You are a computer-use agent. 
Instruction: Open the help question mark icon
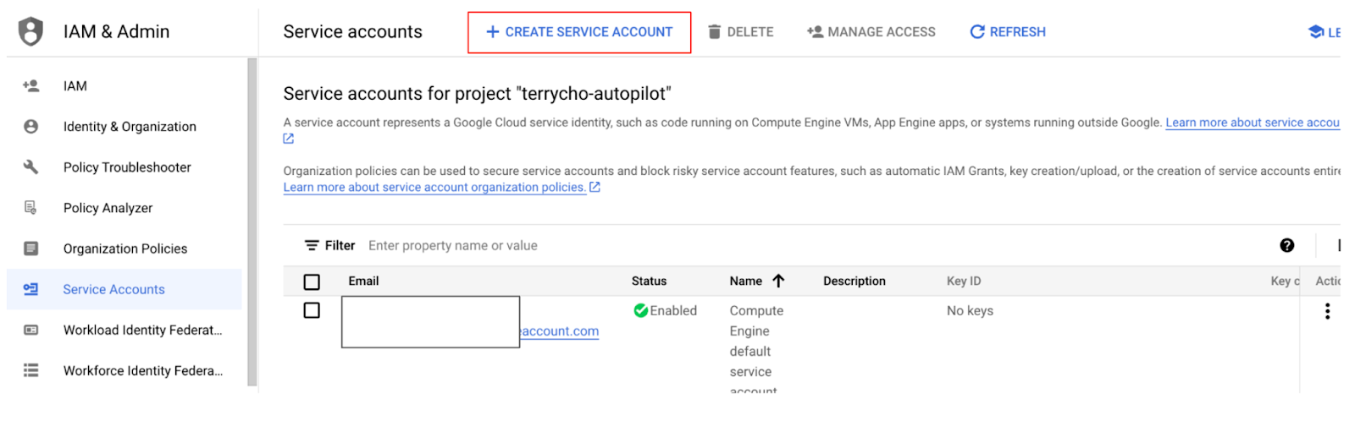(1287, 245)
